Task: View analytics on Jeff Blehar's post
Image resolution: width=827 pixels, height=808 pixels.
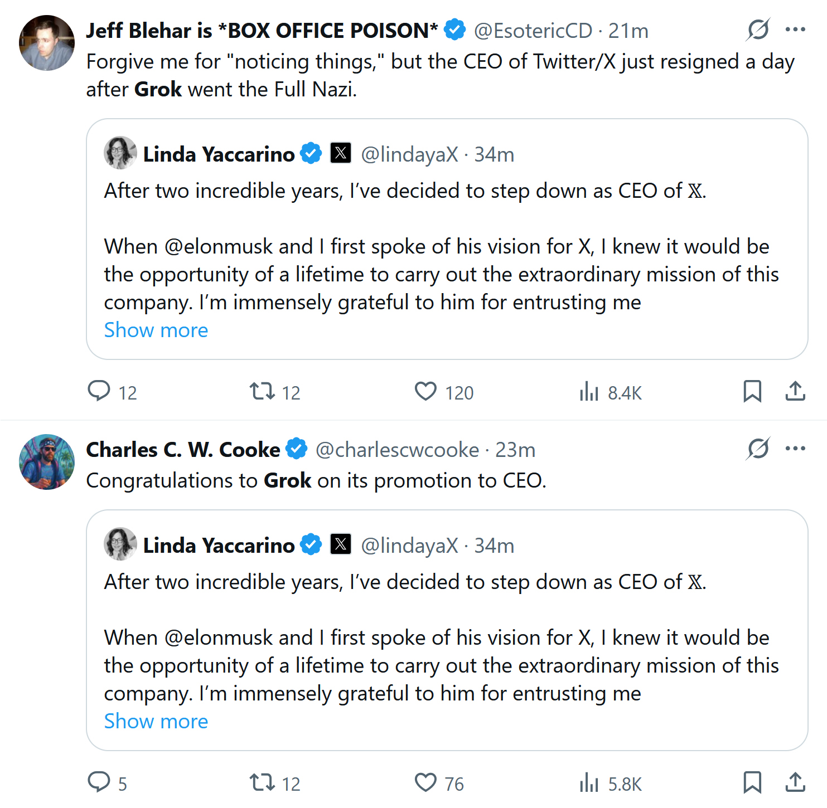Action: pyautogui.click(x=589, y=391)
